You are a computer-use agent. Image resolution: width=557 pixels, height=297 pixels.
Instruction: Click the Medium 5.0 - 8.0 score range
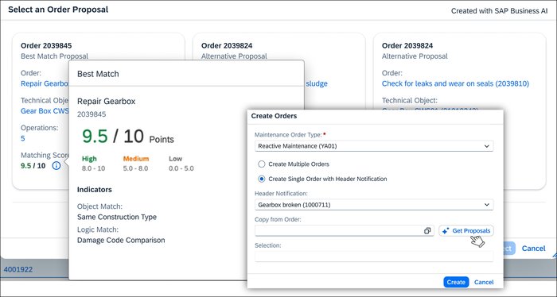click(136, 164)
